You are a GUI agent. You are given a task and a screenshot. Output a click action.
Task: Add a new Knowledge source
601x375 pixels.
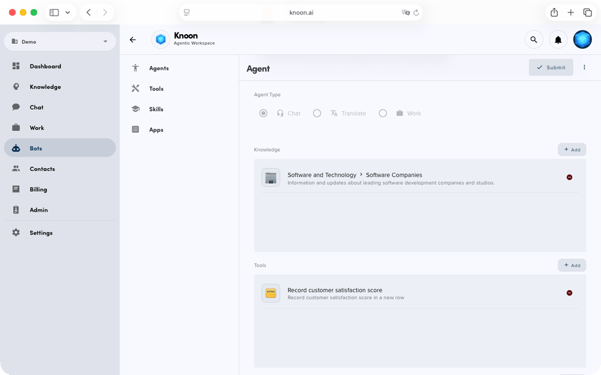click(x=572, y=150)
